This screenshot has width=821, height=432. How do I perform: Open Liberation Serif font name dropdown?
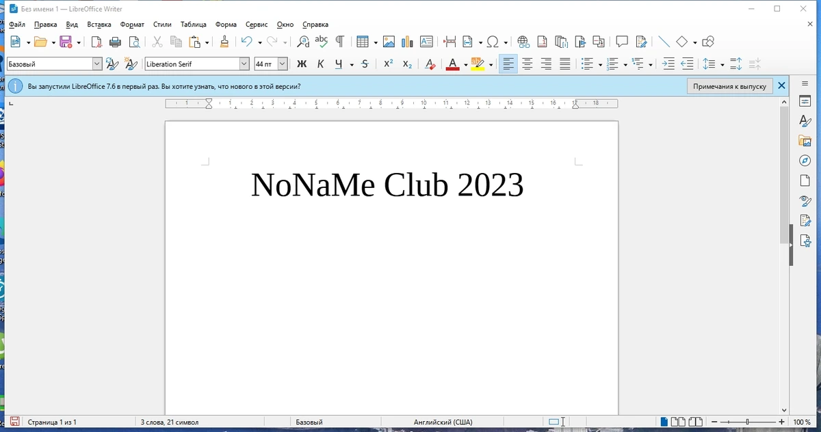pyautogui.click(x=244, y=64)
